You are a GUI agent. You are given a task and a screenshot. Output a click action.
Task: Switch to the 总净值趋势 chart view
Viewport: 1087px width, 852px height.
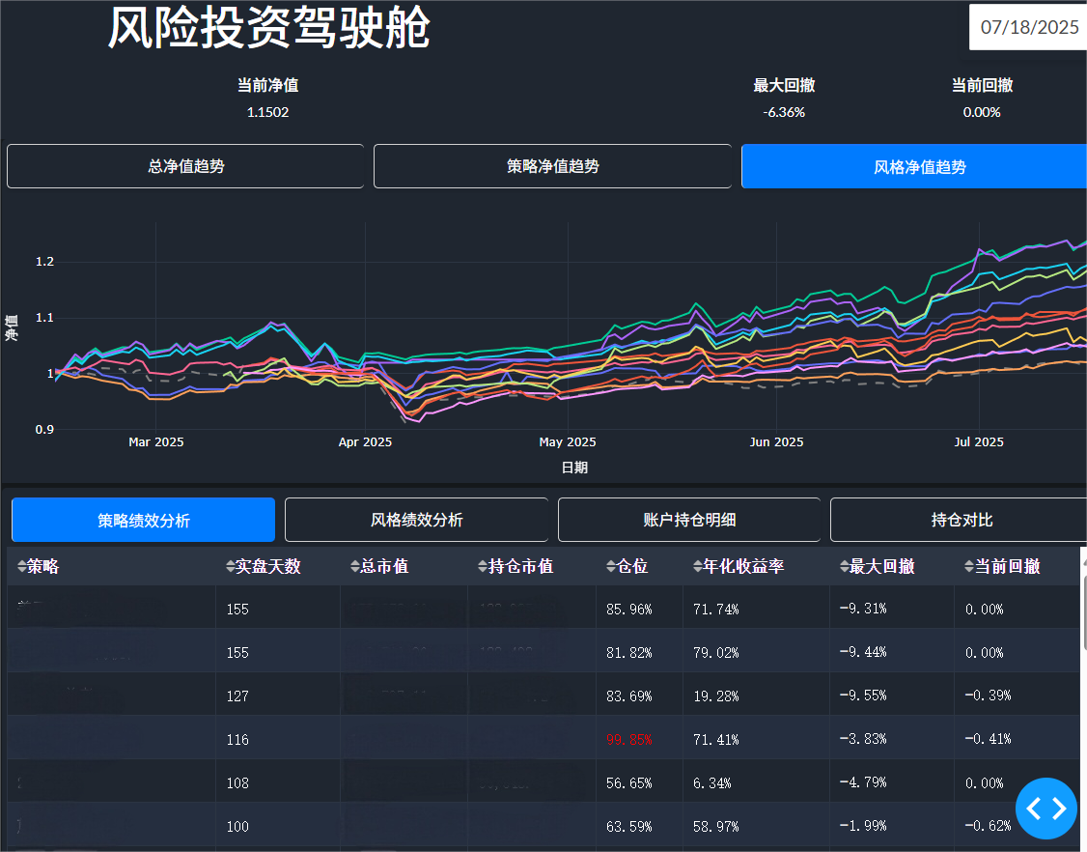pos(185,166)
